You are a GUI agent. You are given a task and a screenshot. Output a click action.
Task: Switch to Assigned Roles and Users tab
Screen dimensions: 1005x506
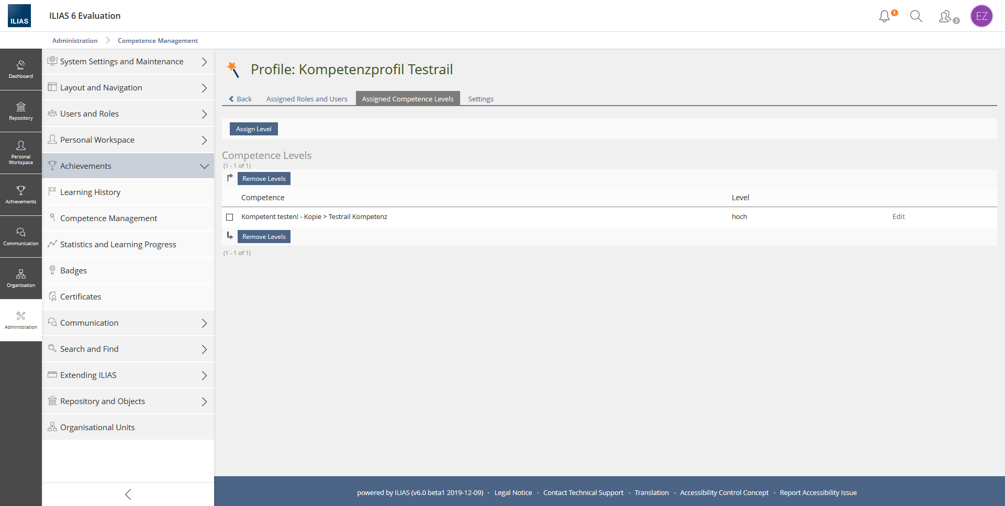point(307,99)
